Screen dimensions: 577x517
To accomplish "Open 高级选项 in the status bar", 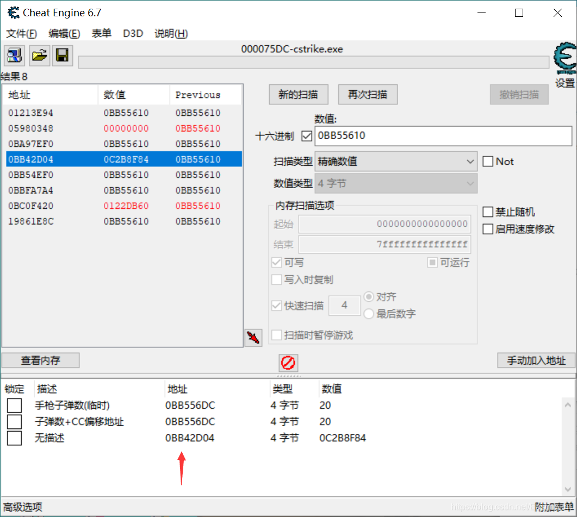I will click(23, 507).
